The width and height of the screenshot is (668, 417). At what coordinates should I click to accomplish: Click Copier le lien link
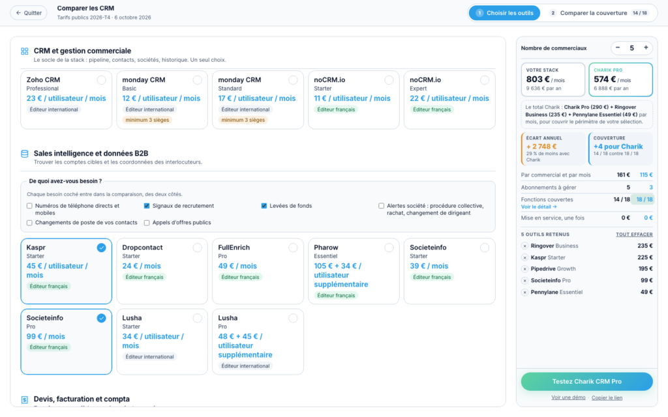pos(607,398)
